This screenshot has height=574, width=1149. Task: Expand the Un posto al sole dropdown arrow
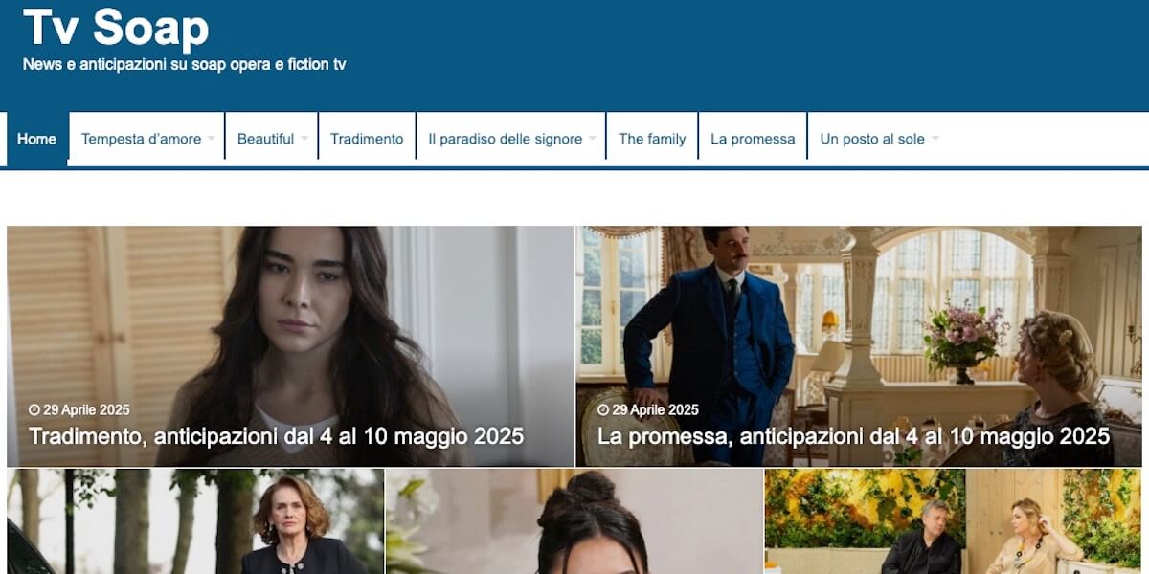pyautogui.click(x=935, y=139)
